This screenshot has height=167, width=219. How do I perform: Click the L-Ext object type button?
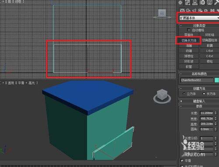click(209, 51)
